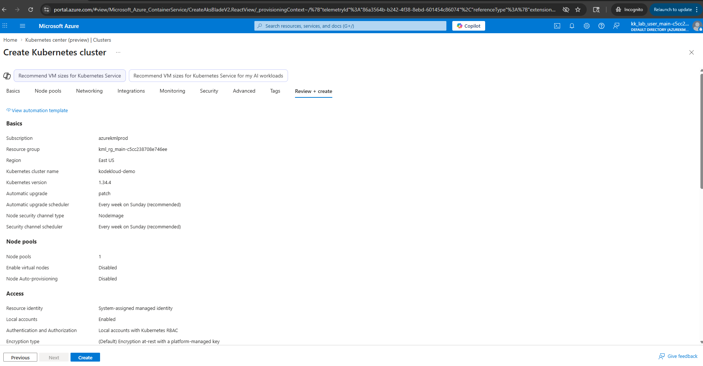Click the resource group value kml_rg_main-c5cc238708e746ee
Screen dimensions: 703x366
[133, 149]
